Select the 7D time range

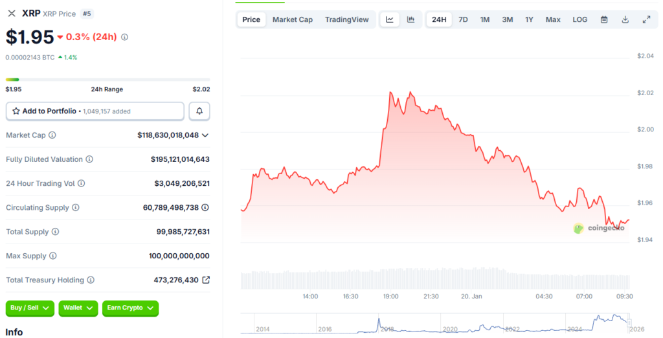(x=463, y=19)
